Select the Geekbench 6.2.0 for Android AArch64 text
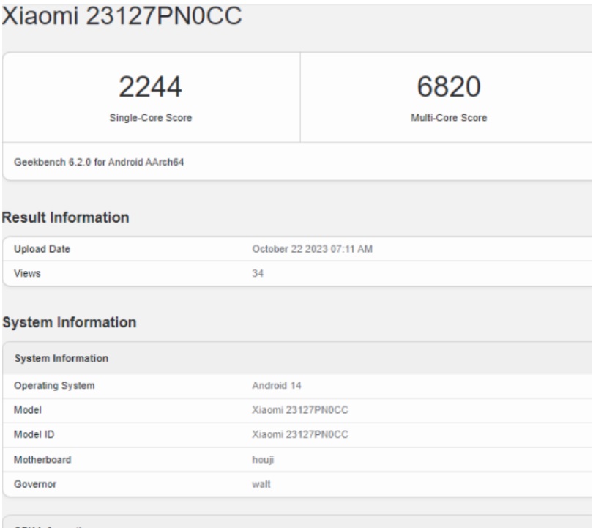The height and width of the screenshot is (528, 593). tap(99, 162)
